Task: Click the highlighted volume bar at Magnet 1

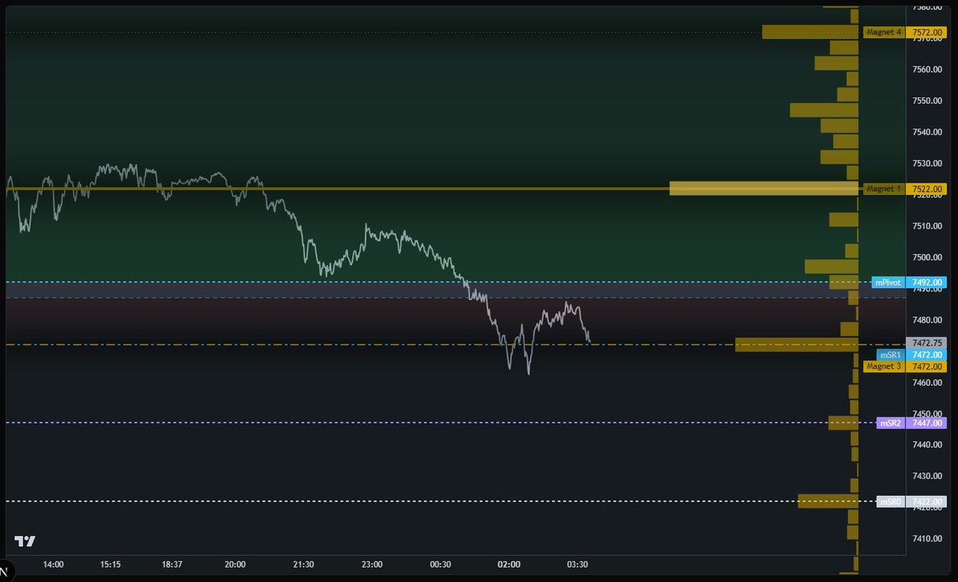Action: (763, 188)
